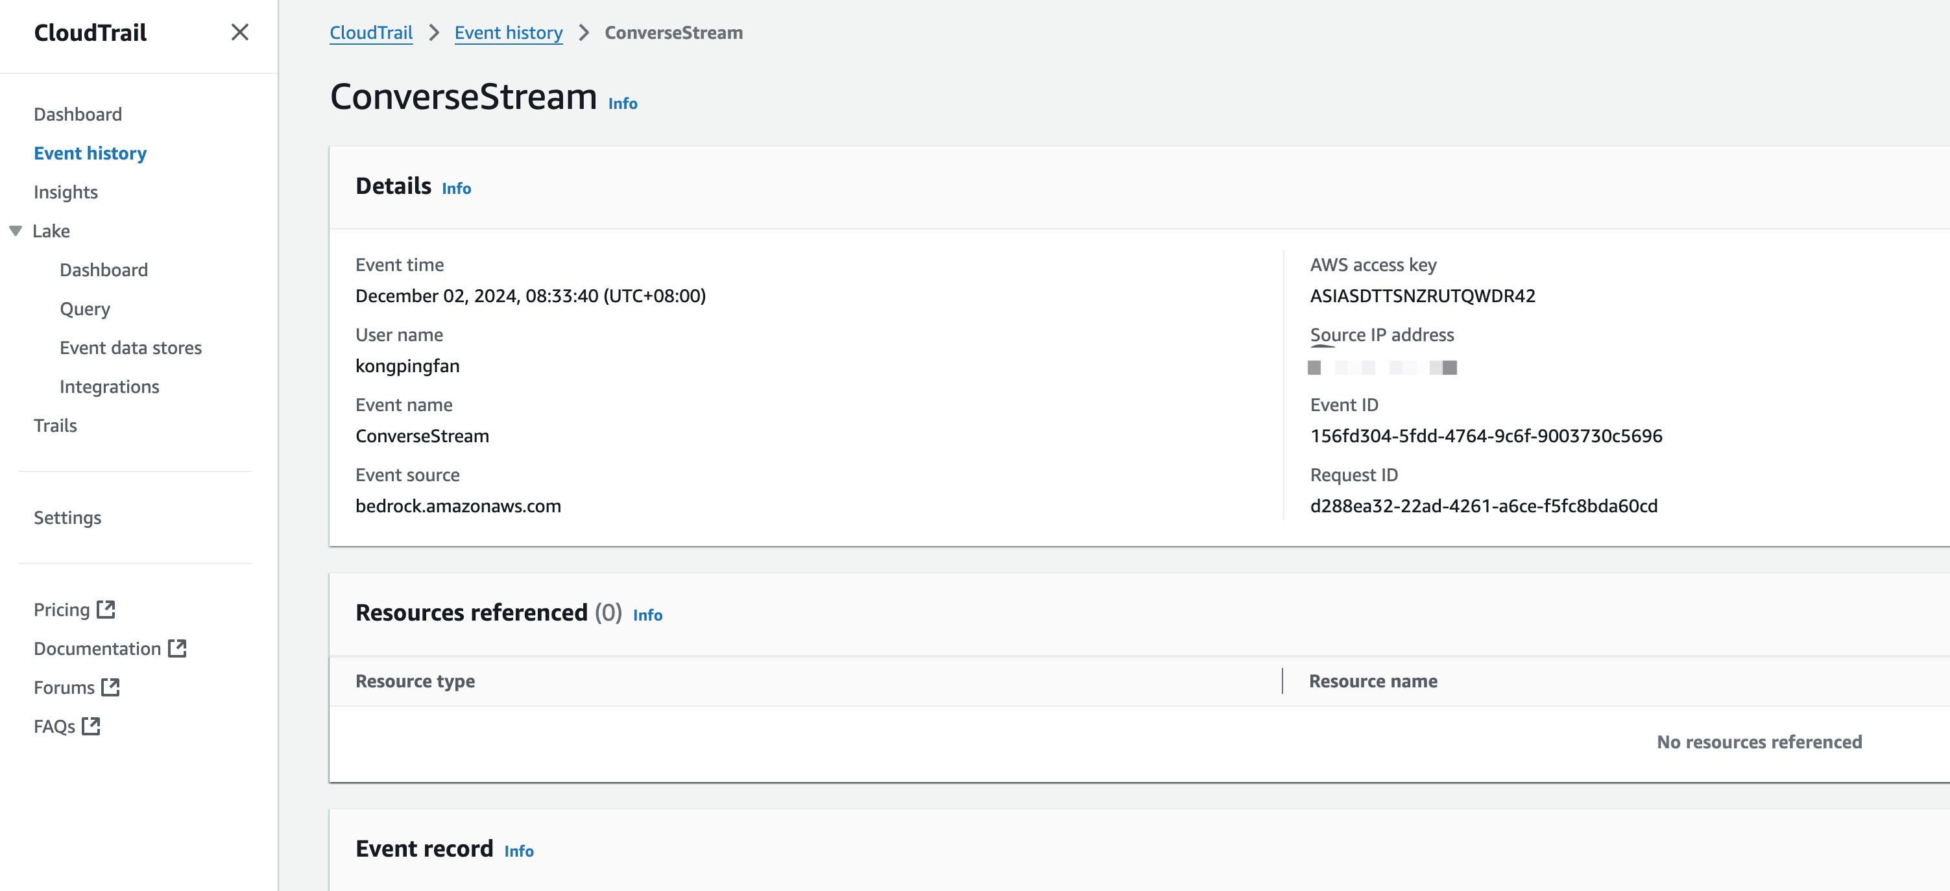This screenshot has height=891, width=1950.
Task: Click the No resources referenced message
Action: pyautogui.click(x=1759, y=742)
